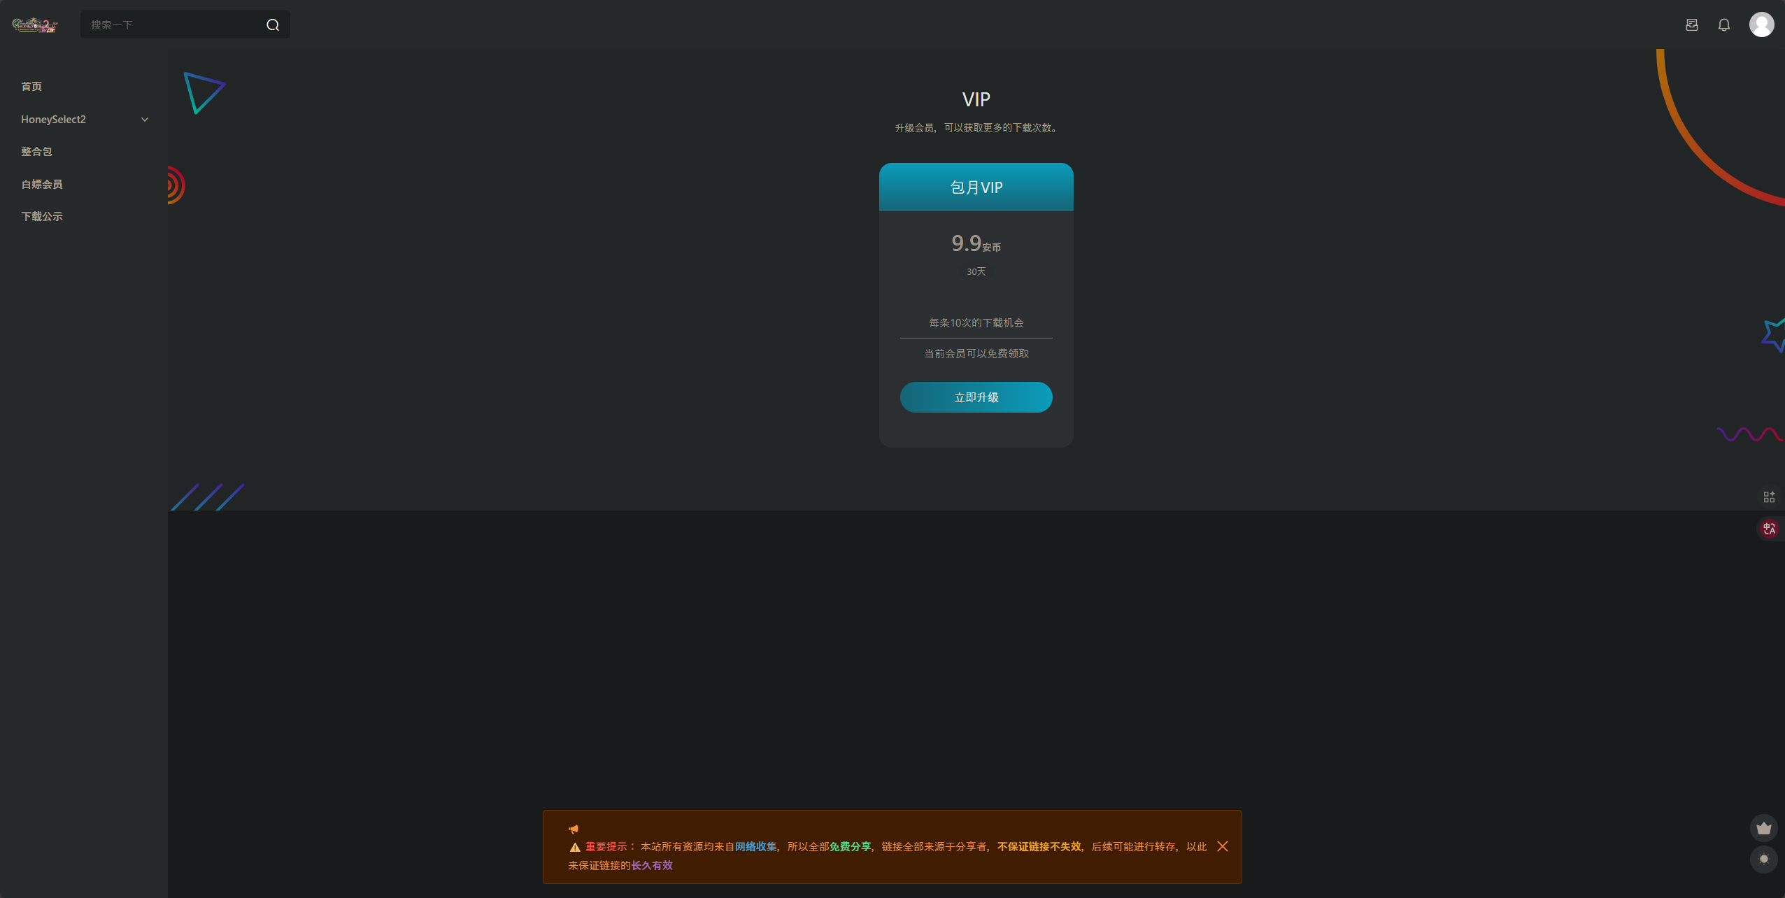Expand the HoneySelect2 submenu chevron
Viewport: 1785px width, 898px height.
[145, 120]
